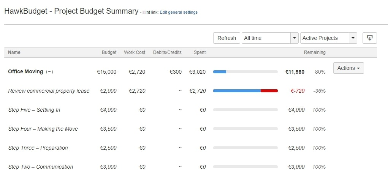Click the Work Cost column header
This screenshot has width=388, height=185.
135,52
